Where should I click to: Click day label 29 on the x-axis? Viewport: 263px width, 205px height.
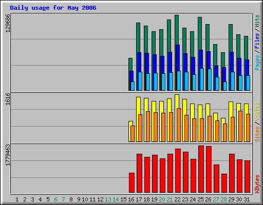click(x=231, y=199)
